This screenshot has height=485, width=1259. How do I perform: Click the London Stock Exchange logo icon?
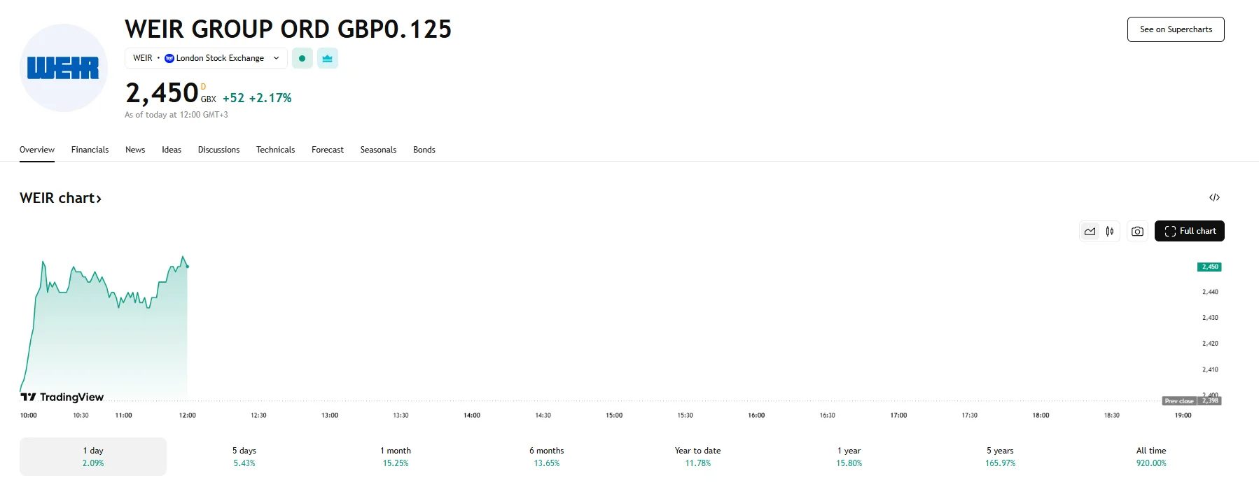click(169, 58)
